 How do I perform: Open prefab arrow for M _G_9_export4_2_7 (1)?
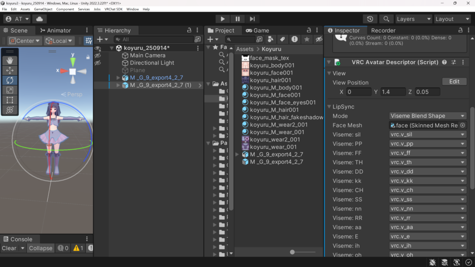200,85
